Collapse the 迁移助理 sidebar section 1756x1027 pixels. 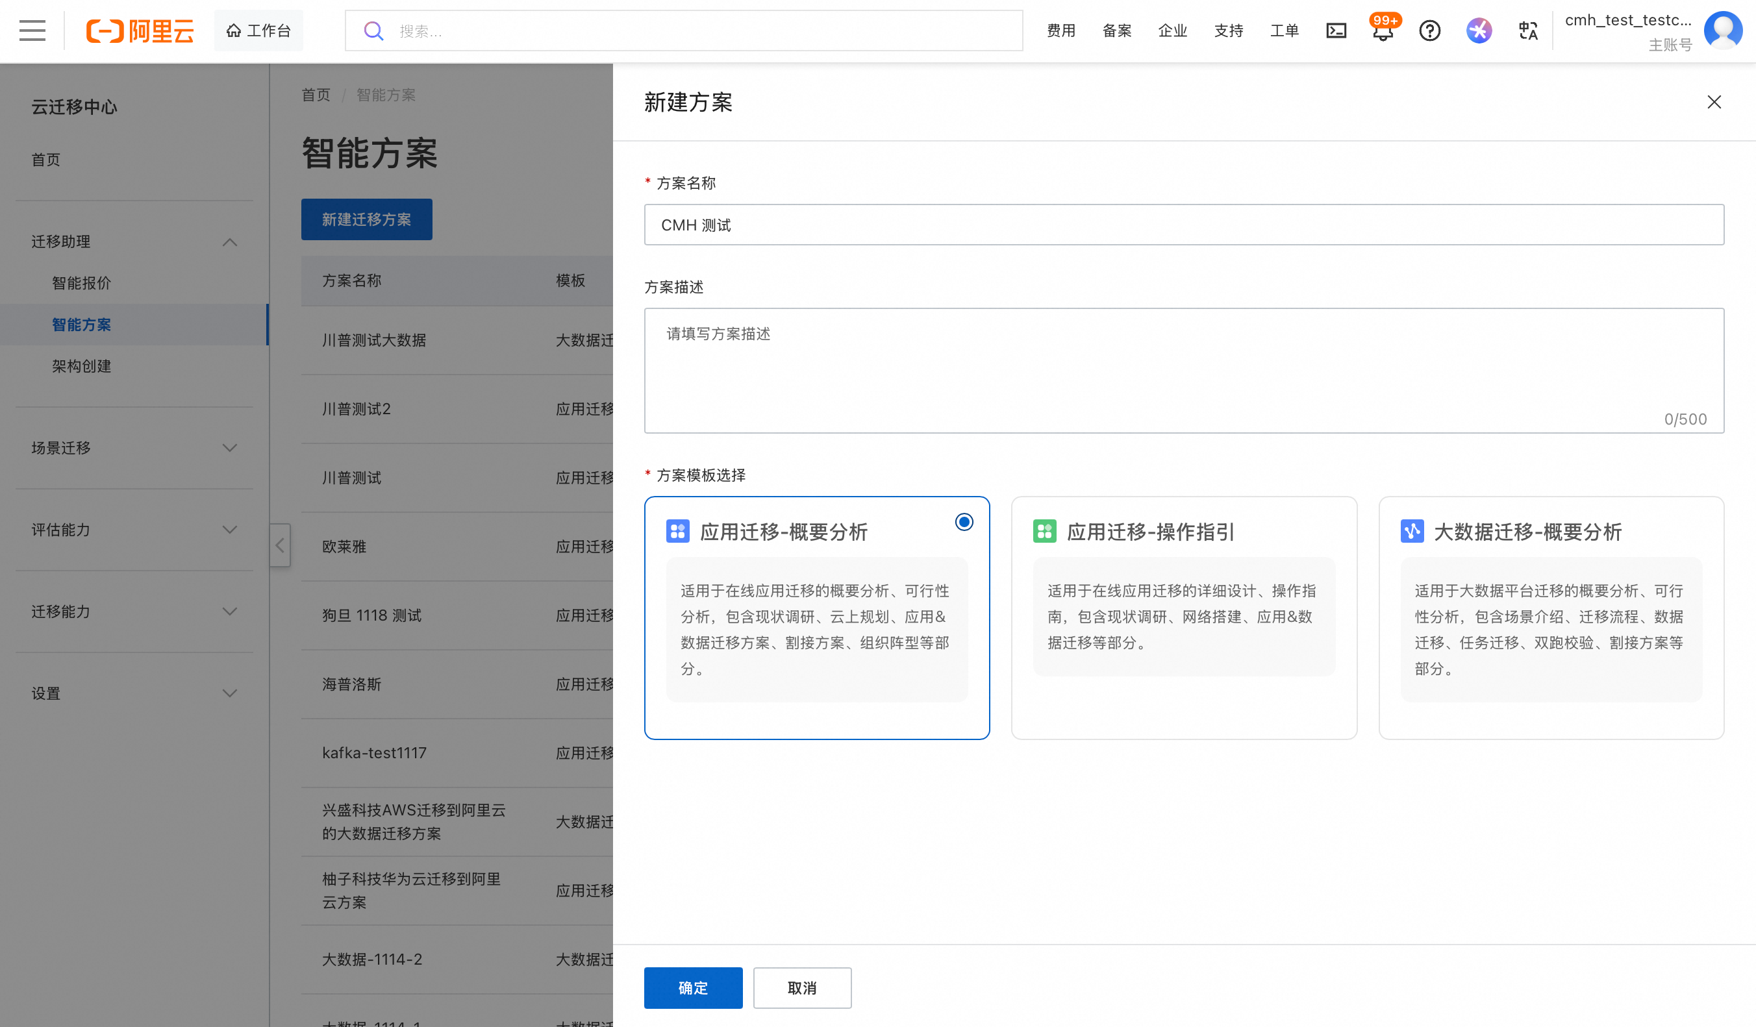click(229, 241)
